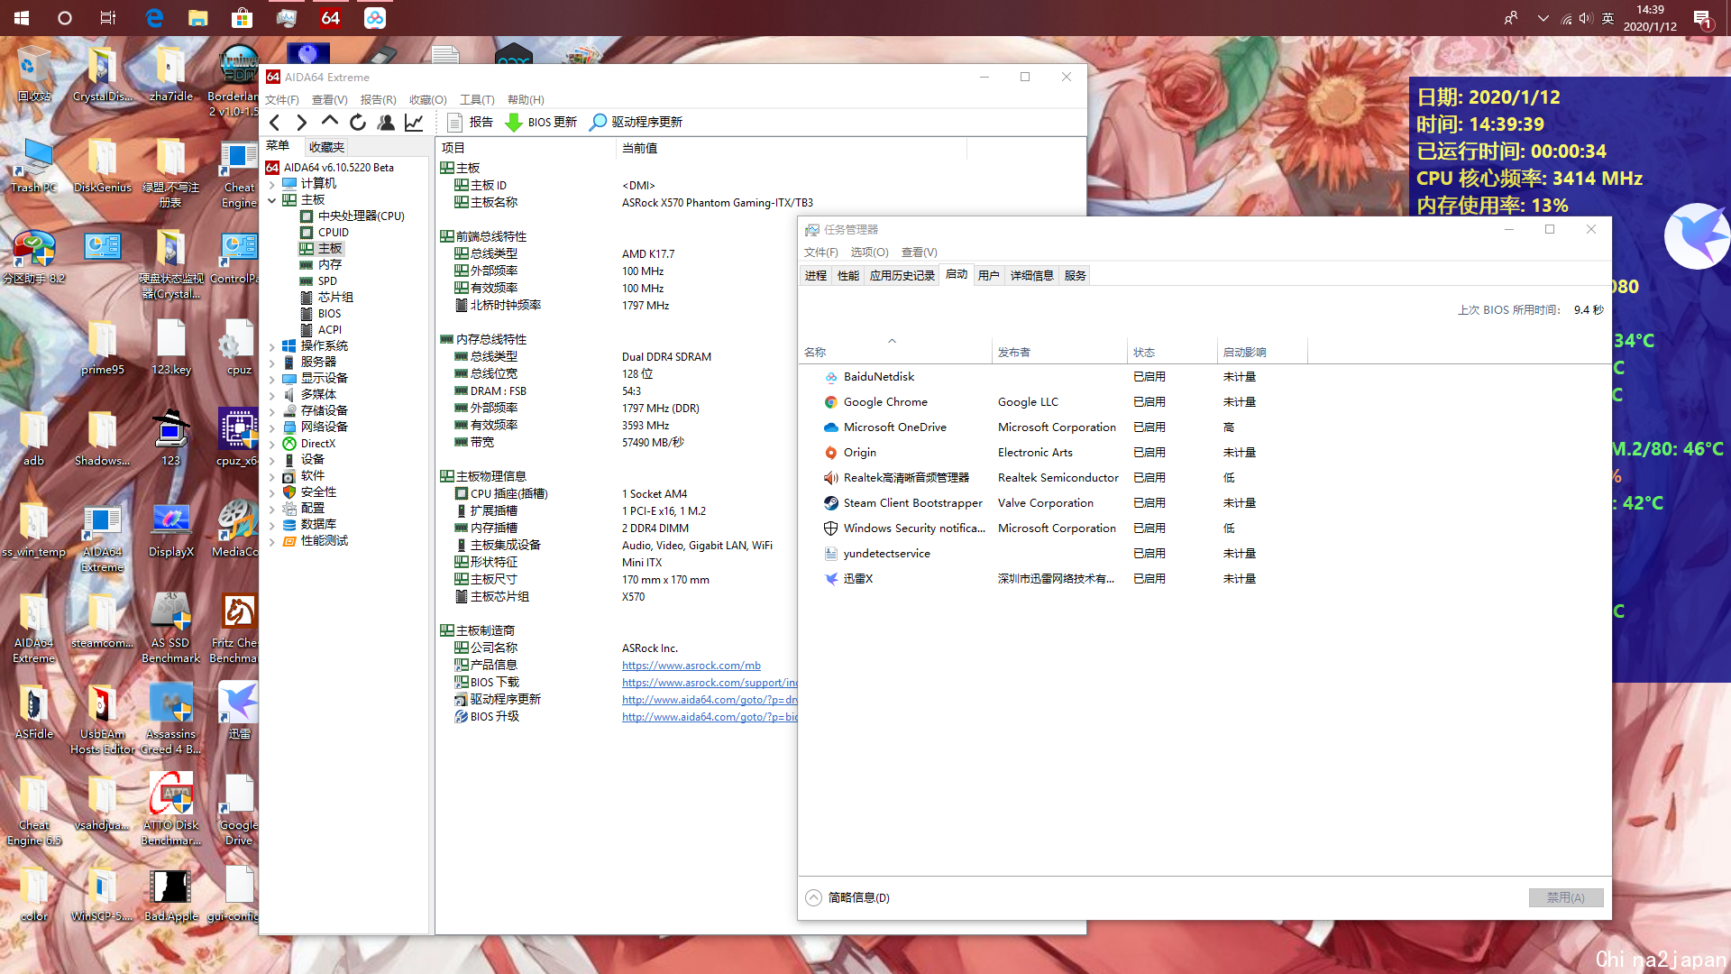Open the user manager icon in AIDA64 toolbar
Viewport: 1731px width, 974px height.
[386, 123]
